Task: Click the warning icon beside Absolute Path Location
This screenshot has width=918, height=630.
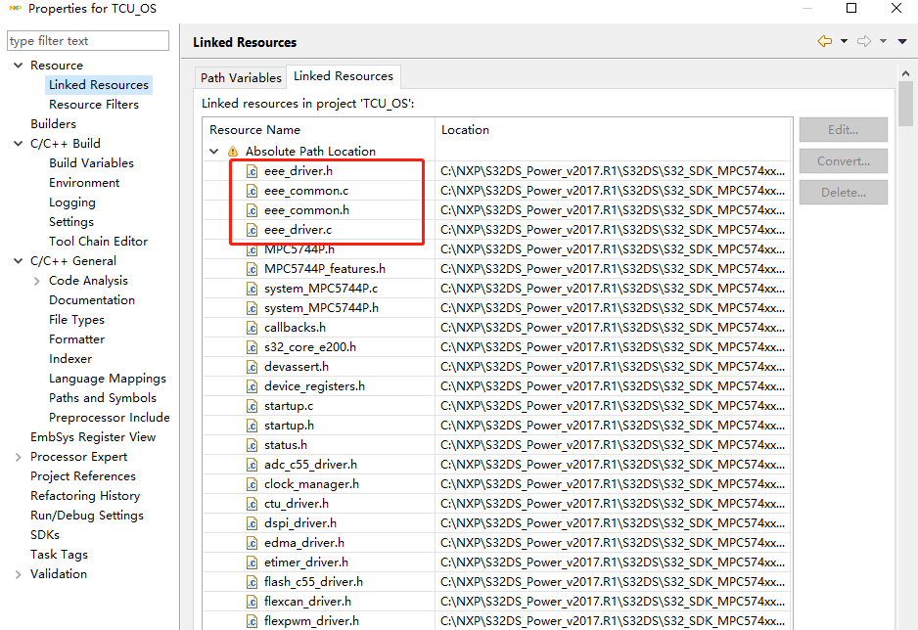Action: (x=233, y=151)
